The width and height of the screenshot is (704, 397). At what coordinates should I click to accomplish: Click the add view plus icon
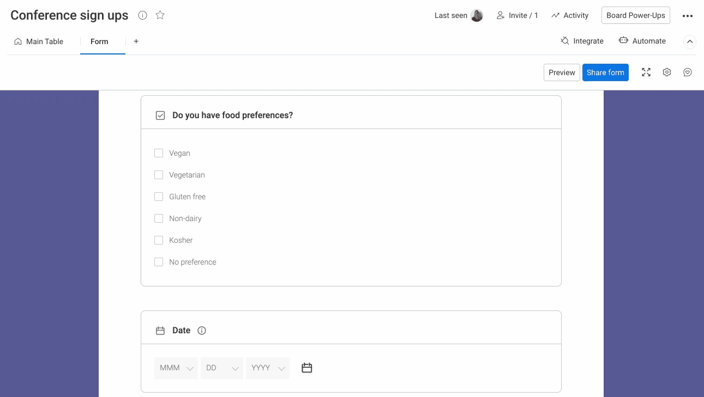point(136,41)
